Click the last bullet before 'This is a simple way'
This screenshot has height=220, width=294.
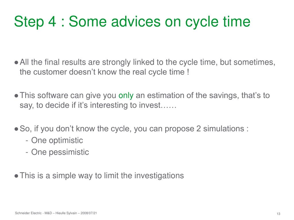coord(16,176)
